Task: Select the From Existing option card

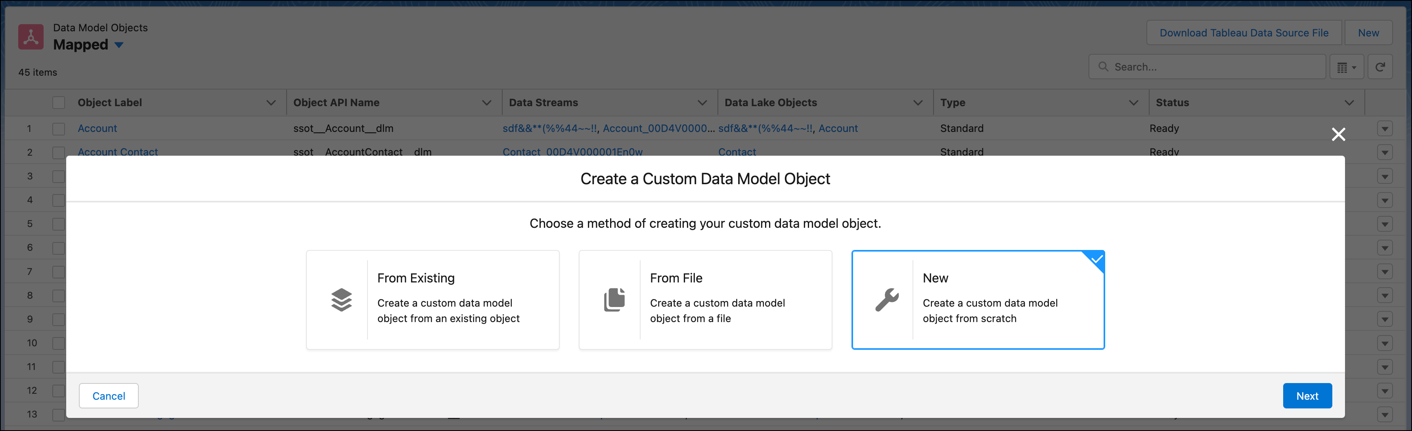Action: (x=432, y=299)
